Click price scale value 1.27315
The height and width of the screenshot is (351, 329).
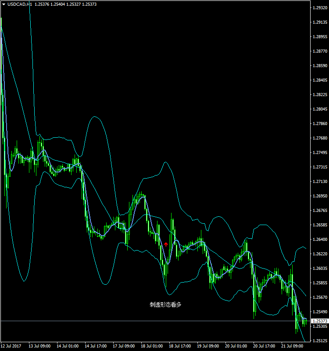click(x=320, y=167)
